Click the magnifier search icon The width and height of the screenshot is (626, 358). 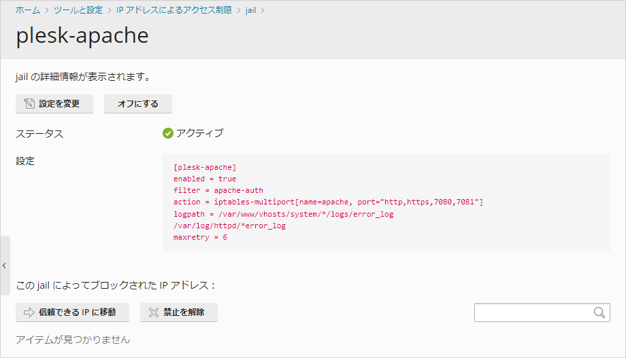pos(599,312)
